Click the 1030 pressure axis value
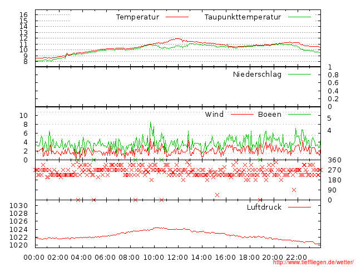356x267 pixels. [x=18, y=206]
